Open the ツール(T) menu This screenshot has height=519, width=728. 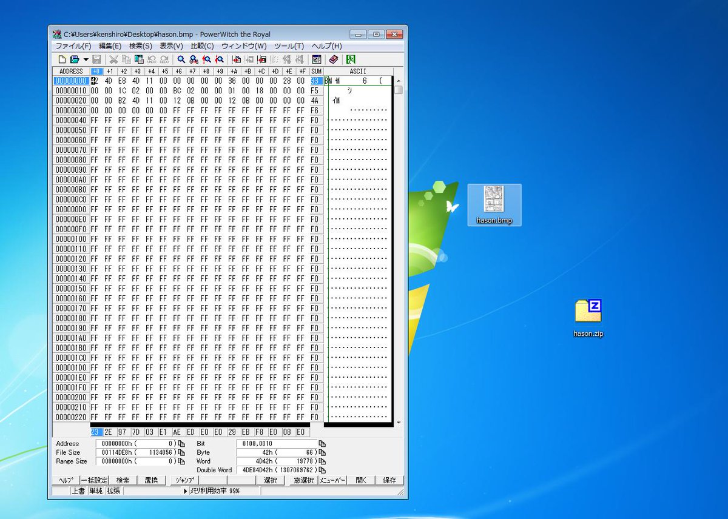(289, 46)
